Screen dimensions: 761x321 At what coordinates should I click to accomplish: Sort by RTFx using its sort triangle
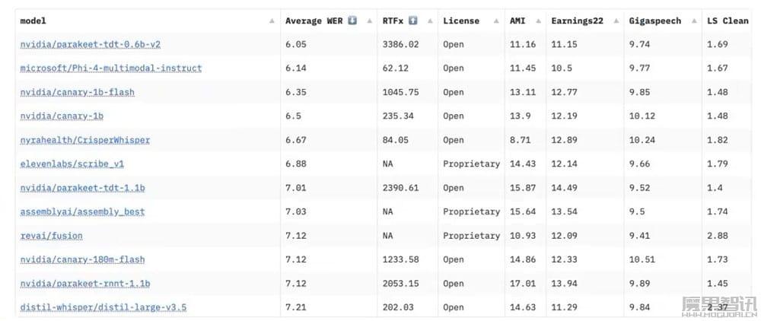430,21
